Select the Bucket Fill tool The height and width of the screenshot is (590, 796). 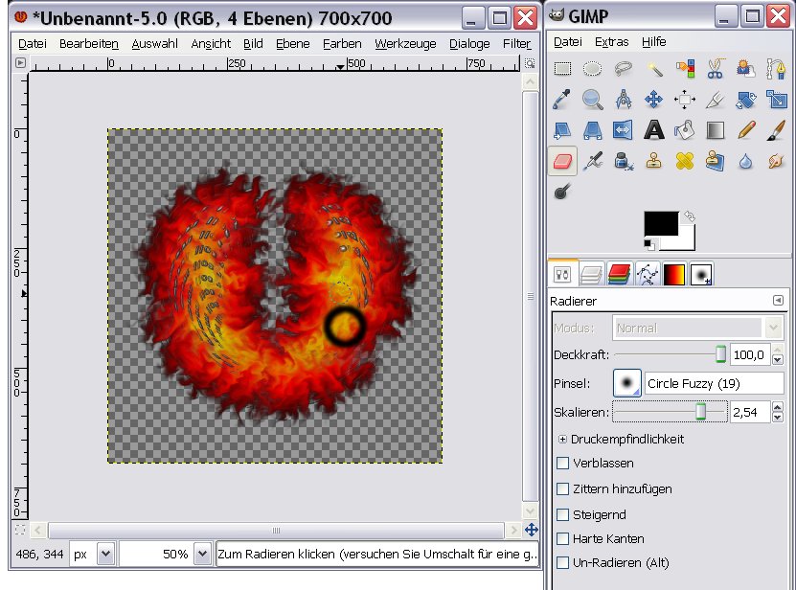pos(684,130)
